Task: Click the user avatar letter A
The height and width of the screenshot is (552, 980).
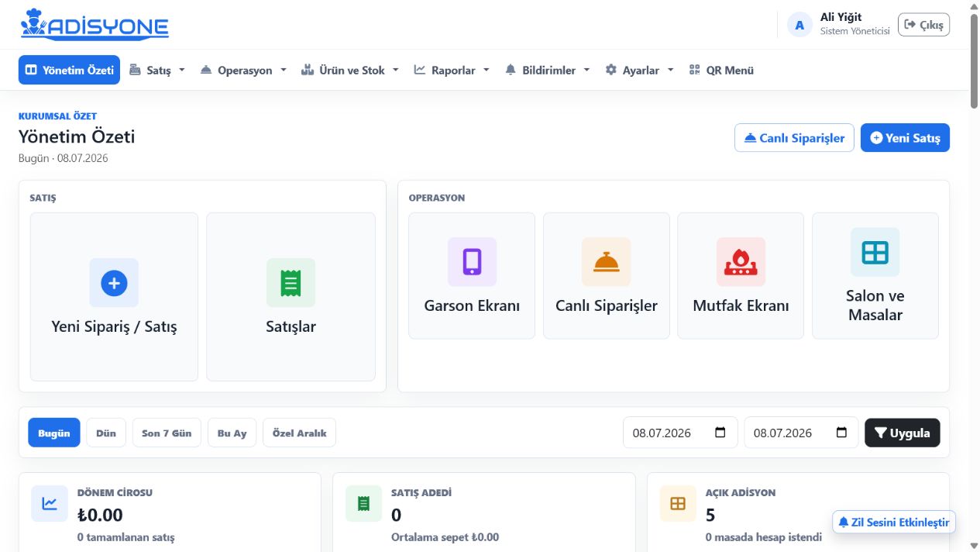Action: pyautogui.click(x=799, y=25)
